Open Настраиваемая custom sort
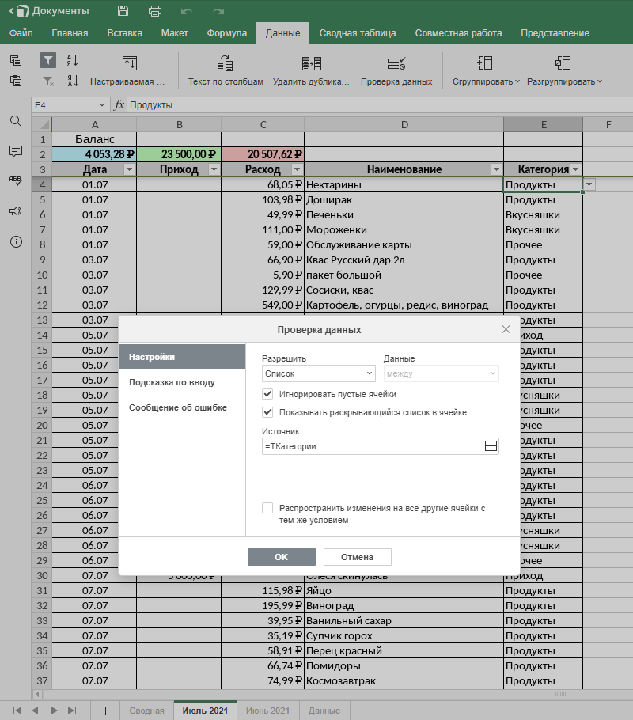The width and height of the screenshot is (633, 720). (127, 70)
